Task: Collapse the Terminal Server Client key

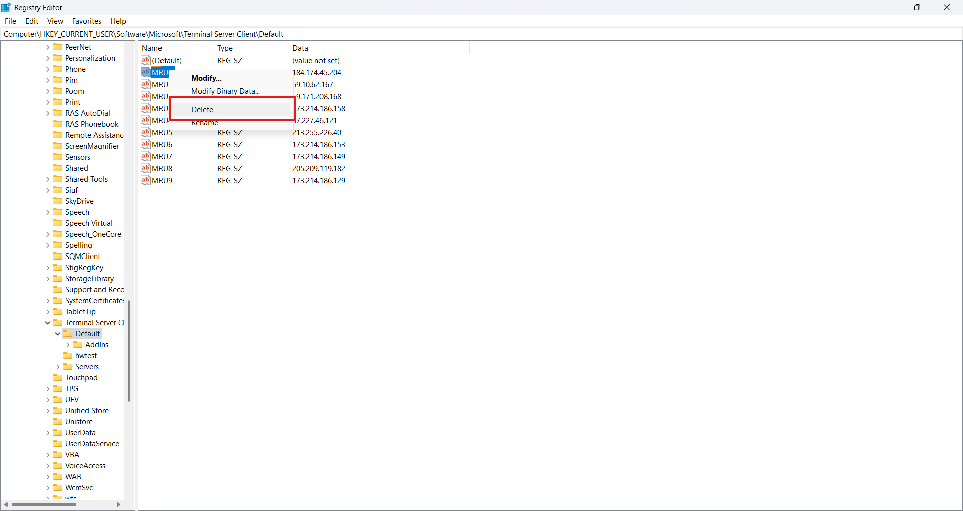Action: [x=48, y=323]
